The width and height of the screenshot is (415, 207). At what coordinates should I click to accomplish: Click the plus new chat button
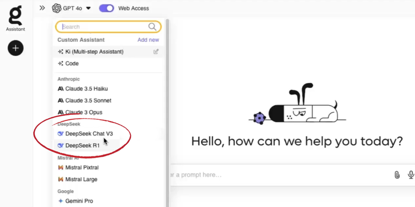(15, 48)
